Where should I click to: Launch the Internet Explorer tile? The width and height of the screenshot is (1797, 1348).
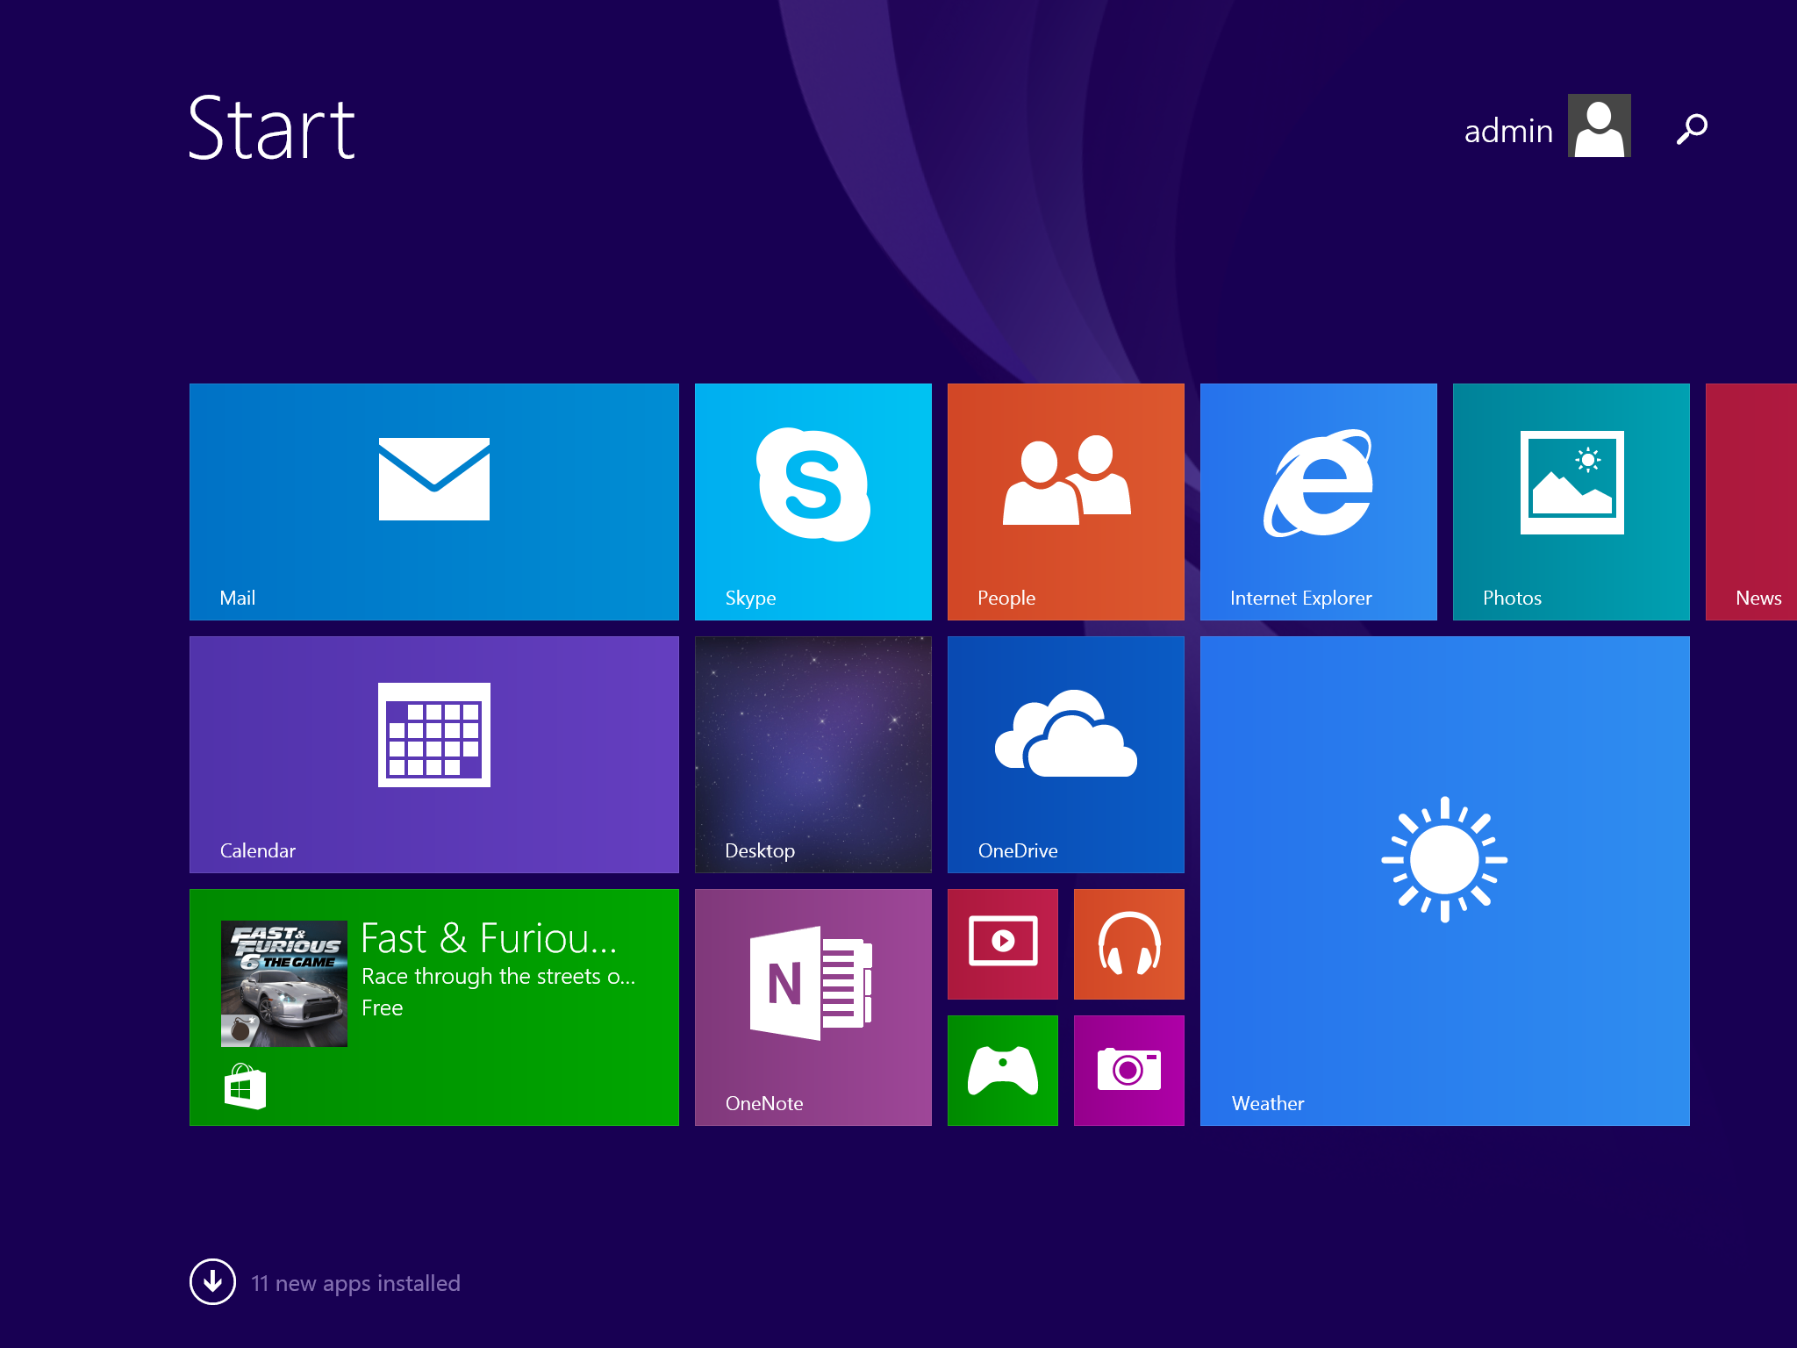(1318, 501)
